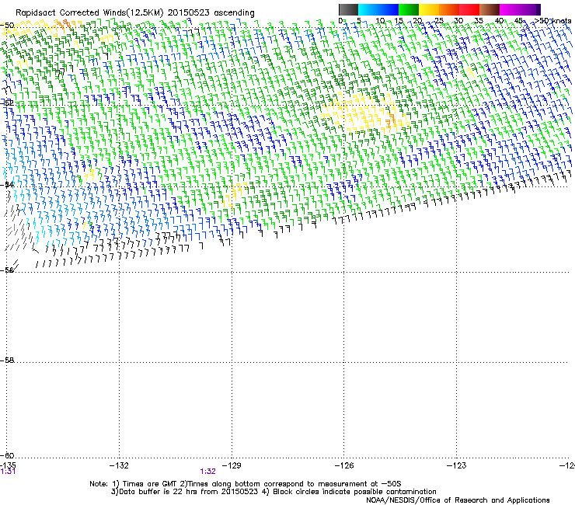The height and width of the screenshot is (505, 575).
Task: Click the yellow 20-25 knots legend swatch
Action: point(429,9)
